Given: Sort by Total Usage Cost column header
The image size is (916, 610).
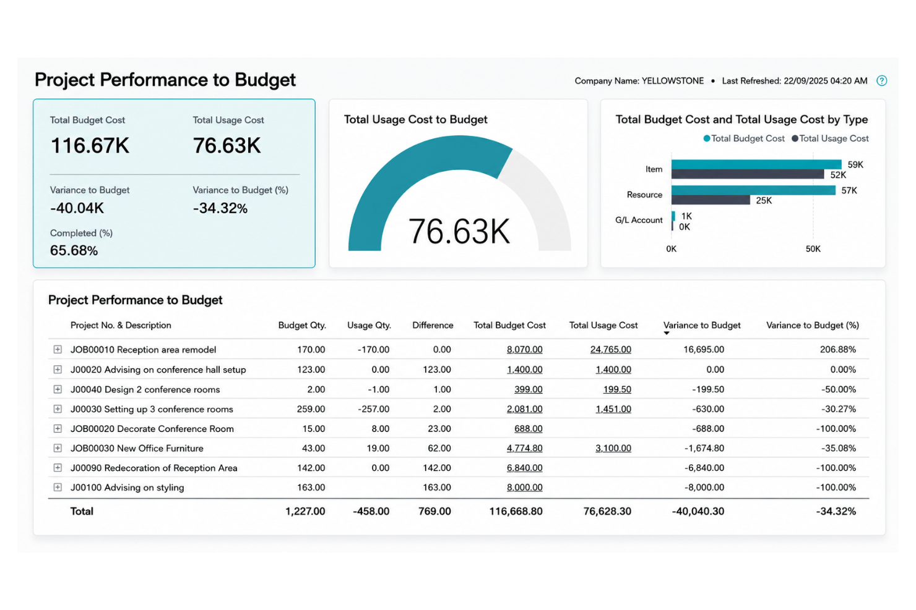Looking at the screenshot, I should pyautogui.click(x=603, y=325).
